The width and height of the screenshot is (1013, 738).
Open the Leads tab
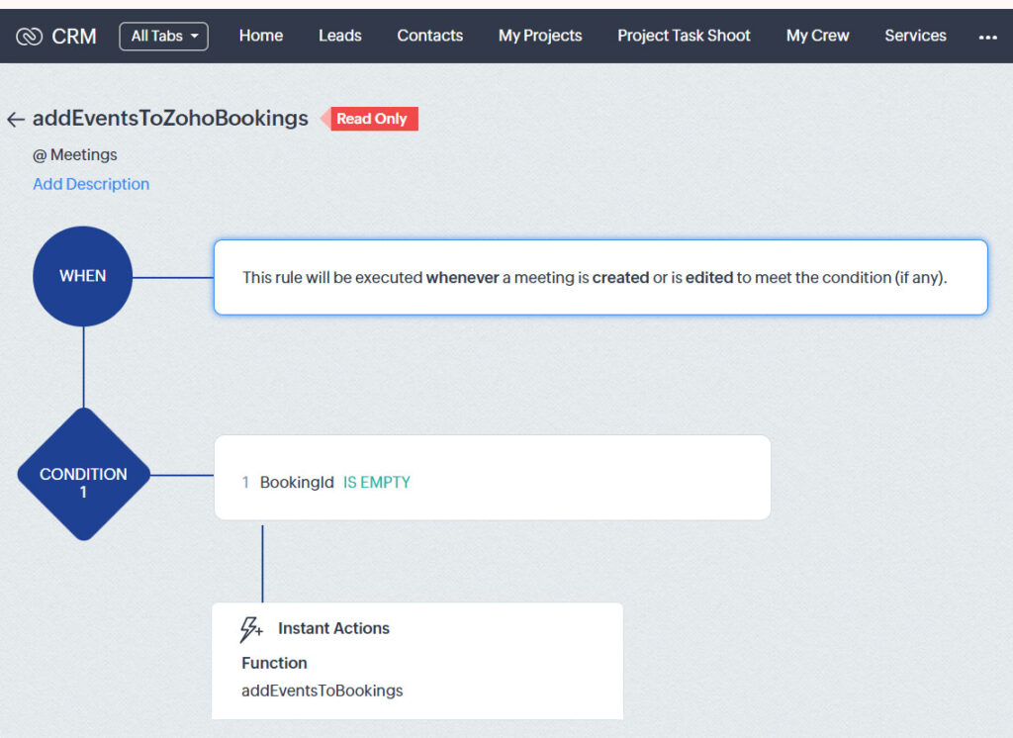(x=339, y=36)
